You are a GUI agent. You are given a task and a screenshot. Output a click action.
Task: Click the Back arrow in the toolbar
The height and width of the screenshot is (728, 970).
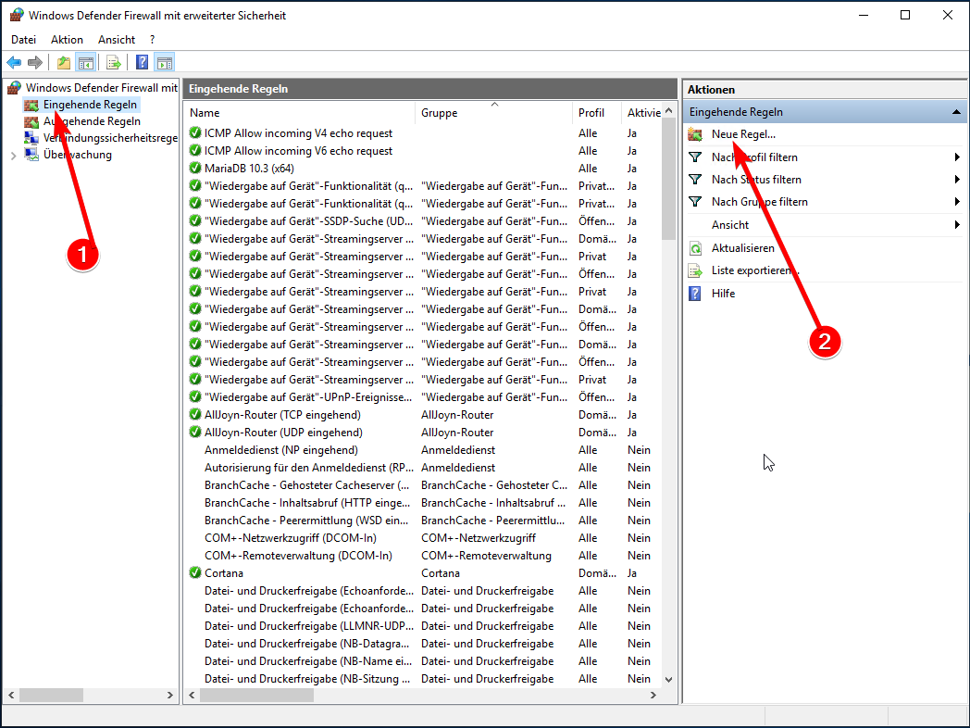pyautogui.click(x=14, y=62)
